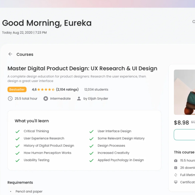Image resolution: width=195 pixels, height=195 pixels.
Task: Click the check mark next to User Interface Design
Action: (x=91, y=131)
